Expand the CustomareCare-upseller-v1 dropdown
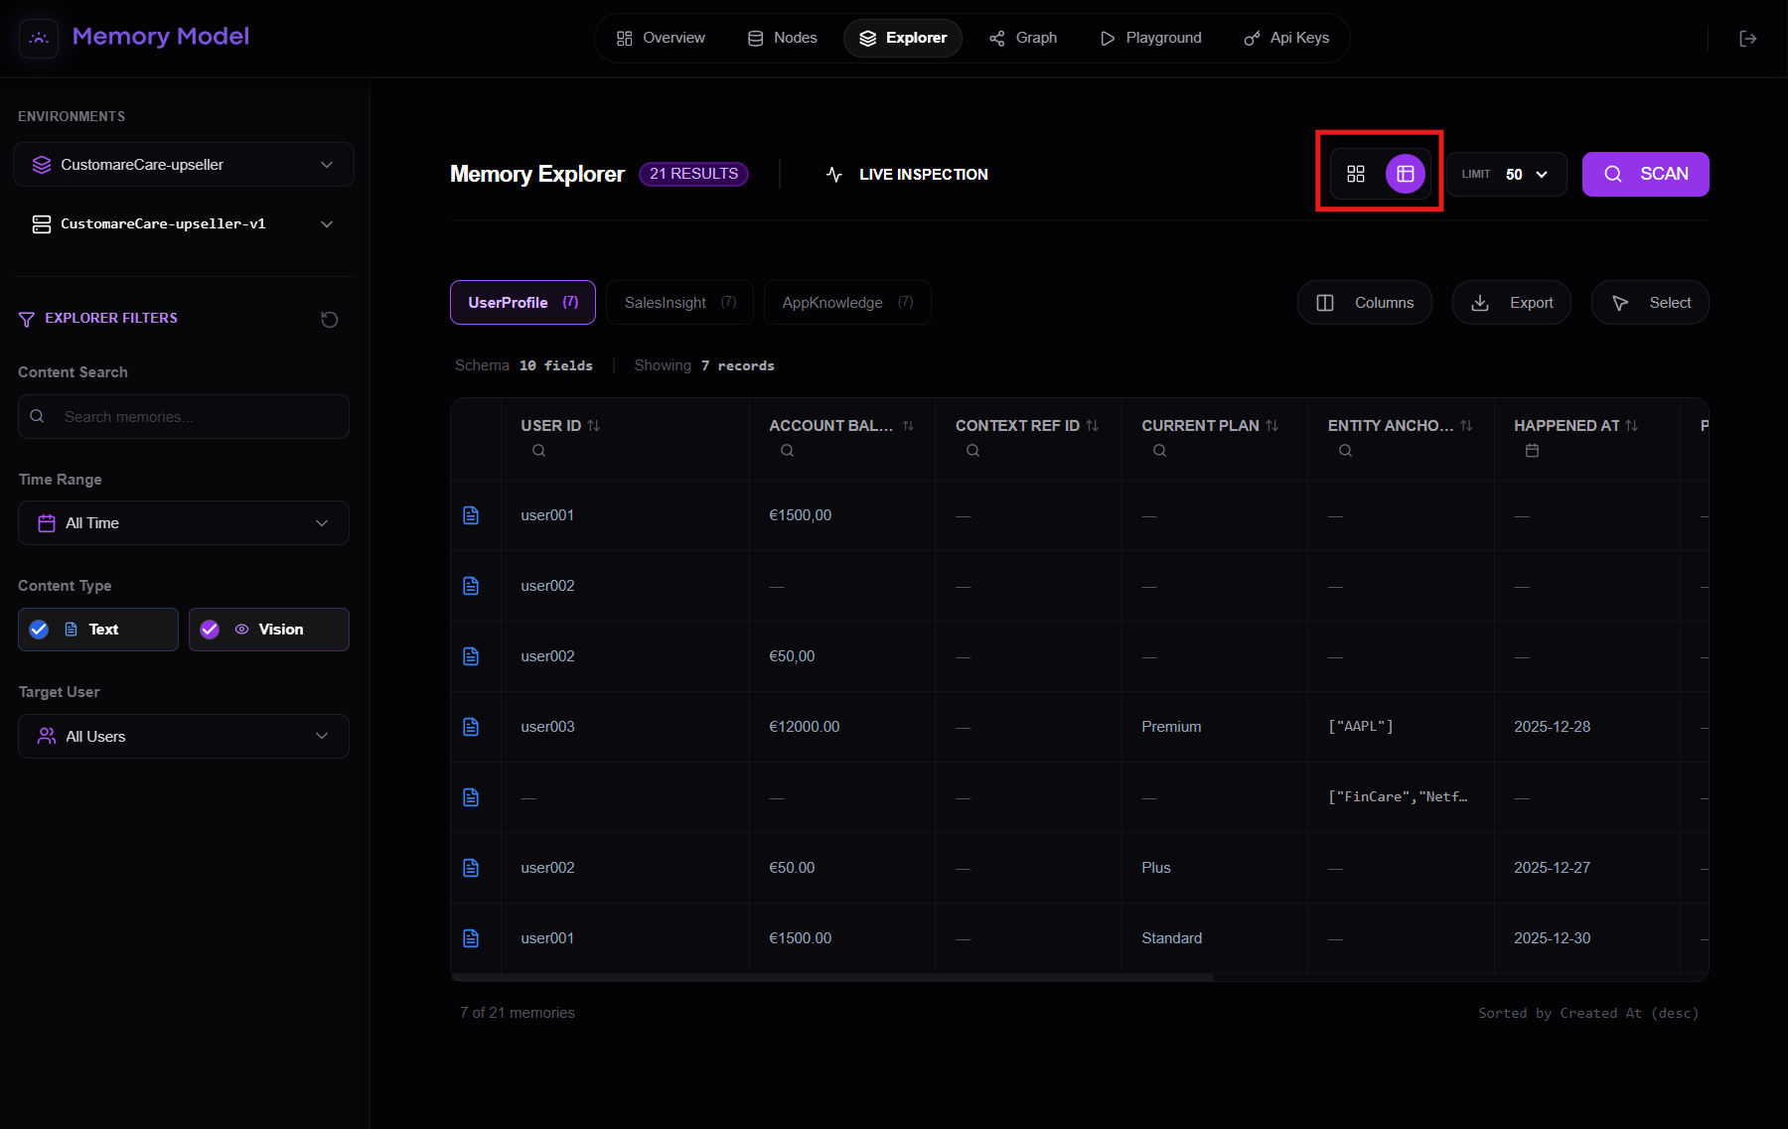Image resolution: width=1788 pixels, height=1129 pixels. (x=184, y=224)
